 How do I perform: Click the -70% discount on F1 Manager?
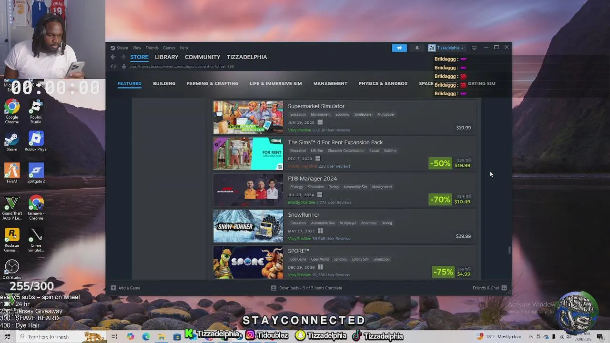click(x=440, y=200)
